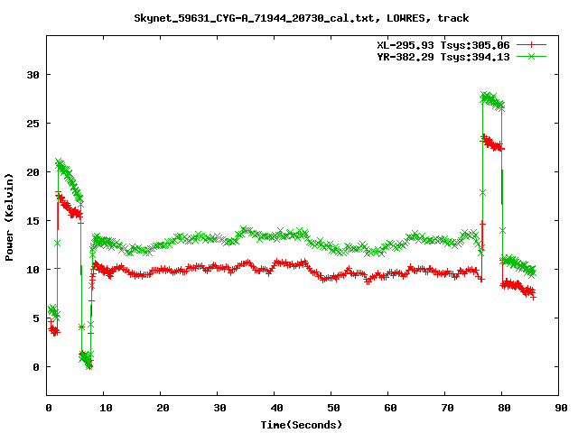Viewport: 578px width, 433px height.
Task: Click the x-axis tick label 50
Action: point(333,408)
